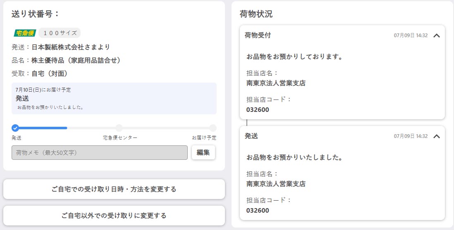Click the 032600 code in 発送 card
The image size is (454, 230).
pyautogui.click(x=258, y=211)
